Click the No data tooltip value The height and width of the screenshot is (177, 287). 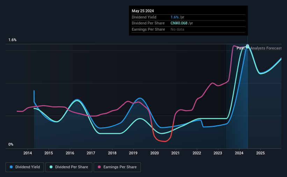tap(177, 29)
